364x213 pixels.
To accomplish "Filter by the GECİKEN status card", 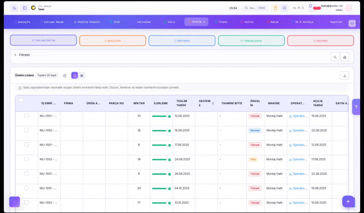I will [321, 41].
